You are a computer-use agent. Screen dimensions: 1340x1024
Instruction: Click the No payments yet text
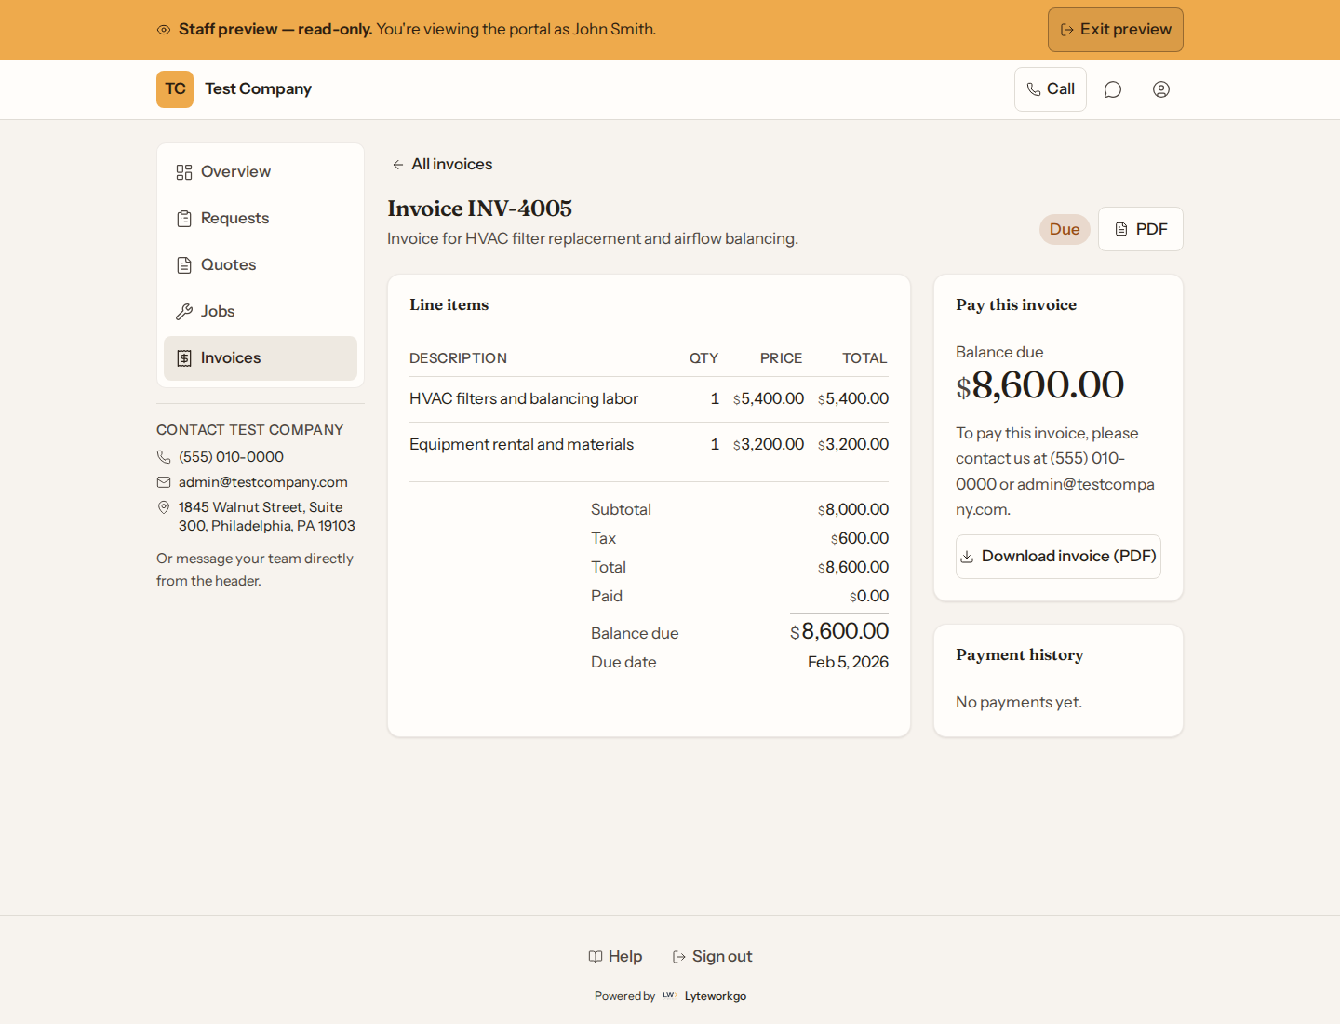coord(1019,703)
